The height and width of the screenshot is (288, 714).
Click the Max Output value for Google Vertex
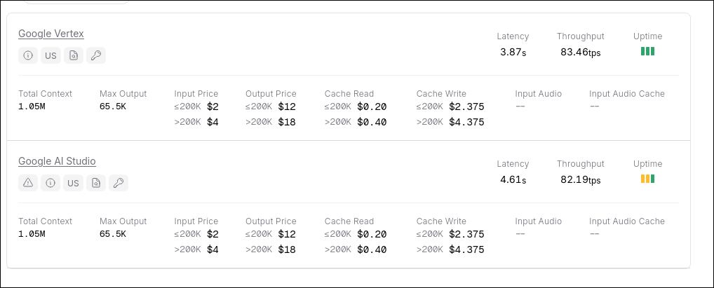[113, 107]
